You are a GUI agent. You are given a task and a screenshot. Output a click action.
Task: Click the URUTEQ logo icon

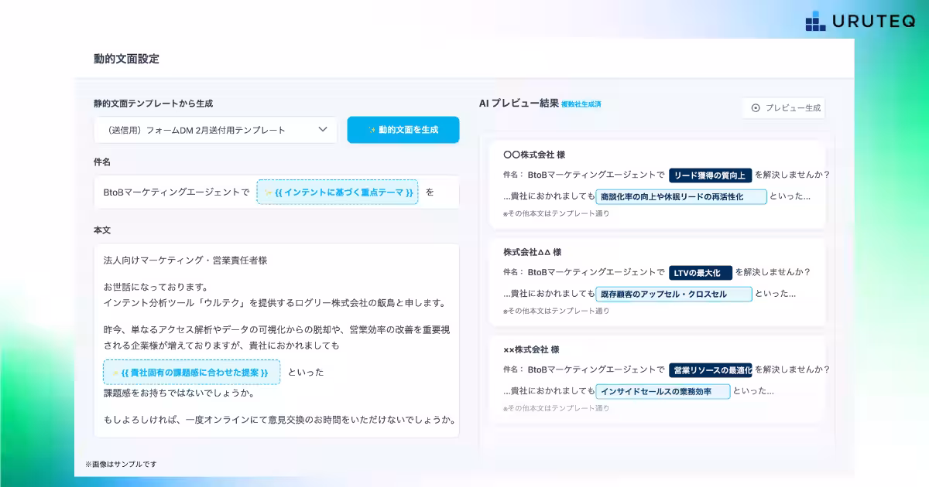click(x=816, y=21)
